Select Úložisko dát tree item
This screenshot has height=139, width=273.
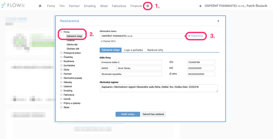point(73,49)
